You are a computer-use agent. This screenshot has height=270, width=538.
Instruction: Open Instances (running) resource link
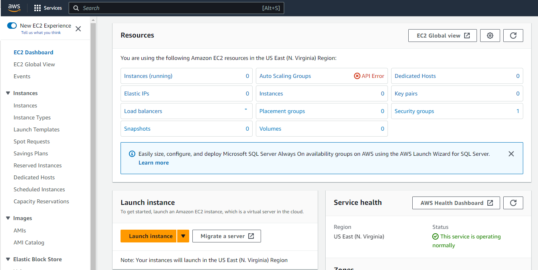pyautogui.click(x=148, y=76)
